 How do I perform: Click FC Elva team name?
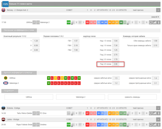[x=43, y=113]
